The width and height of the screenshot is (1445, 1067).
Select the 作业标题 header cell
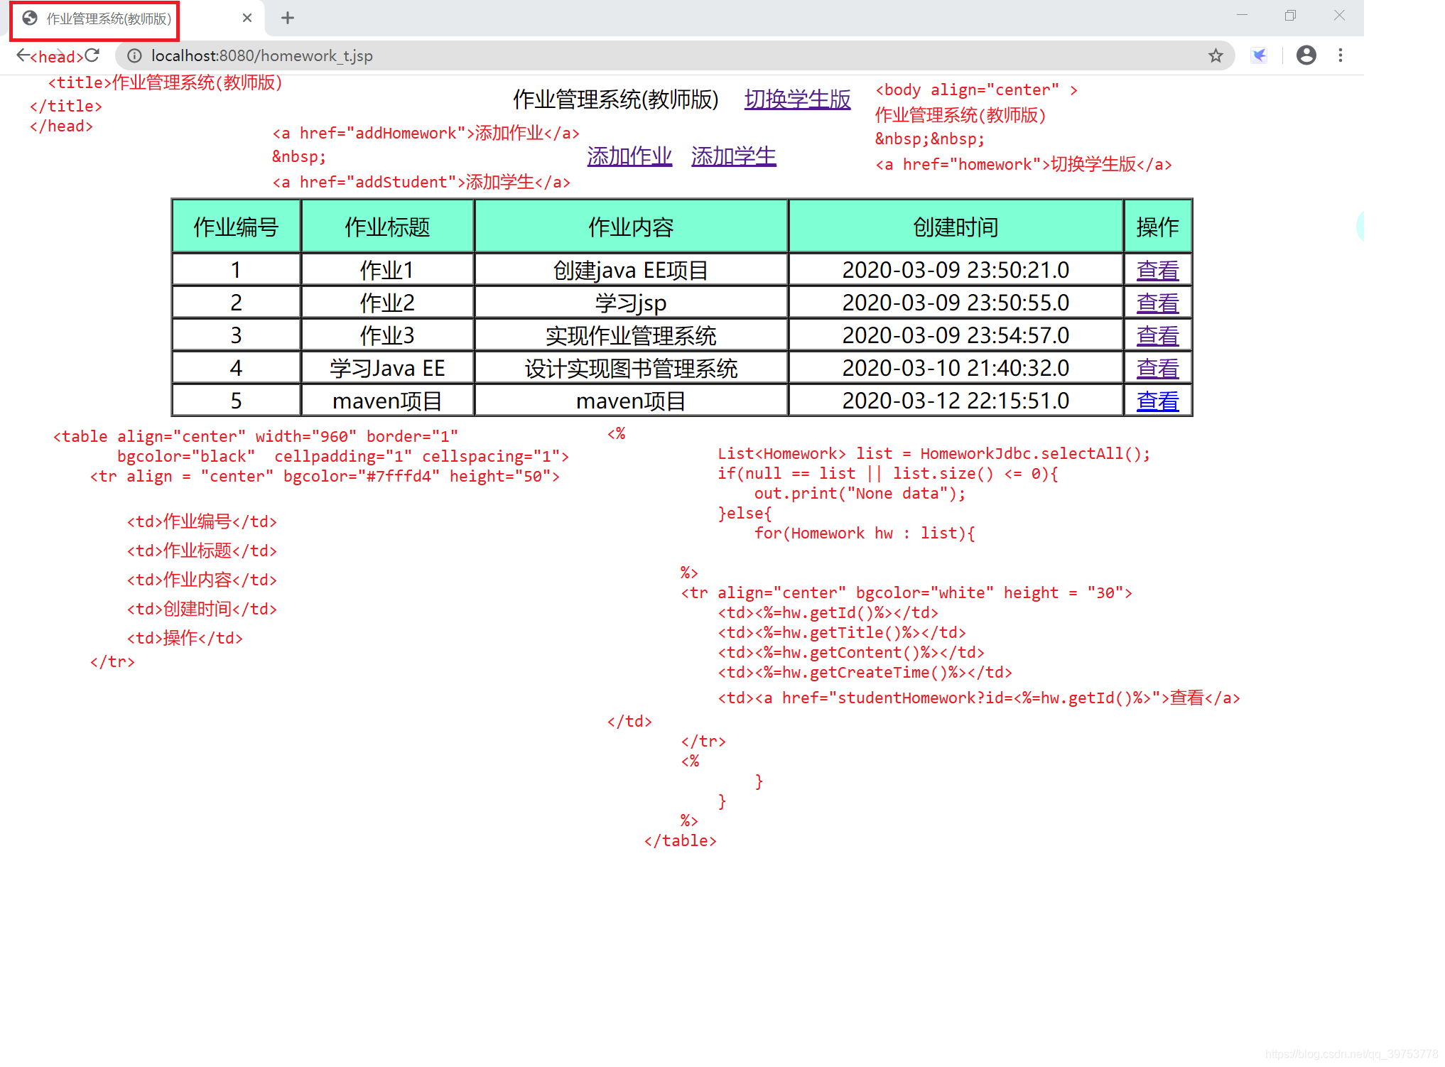387,227
